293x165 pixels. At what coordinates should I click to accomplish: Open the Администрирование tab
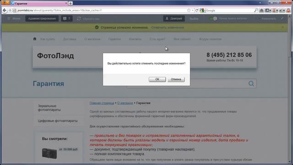[x=42, y=18]
